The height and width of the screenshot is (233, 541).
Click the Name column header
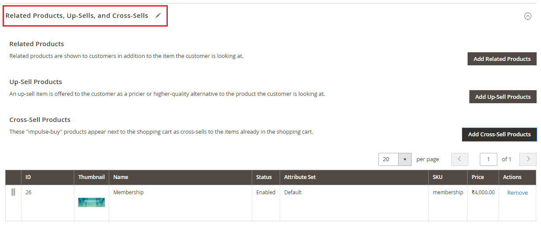[x=180, y=177]
